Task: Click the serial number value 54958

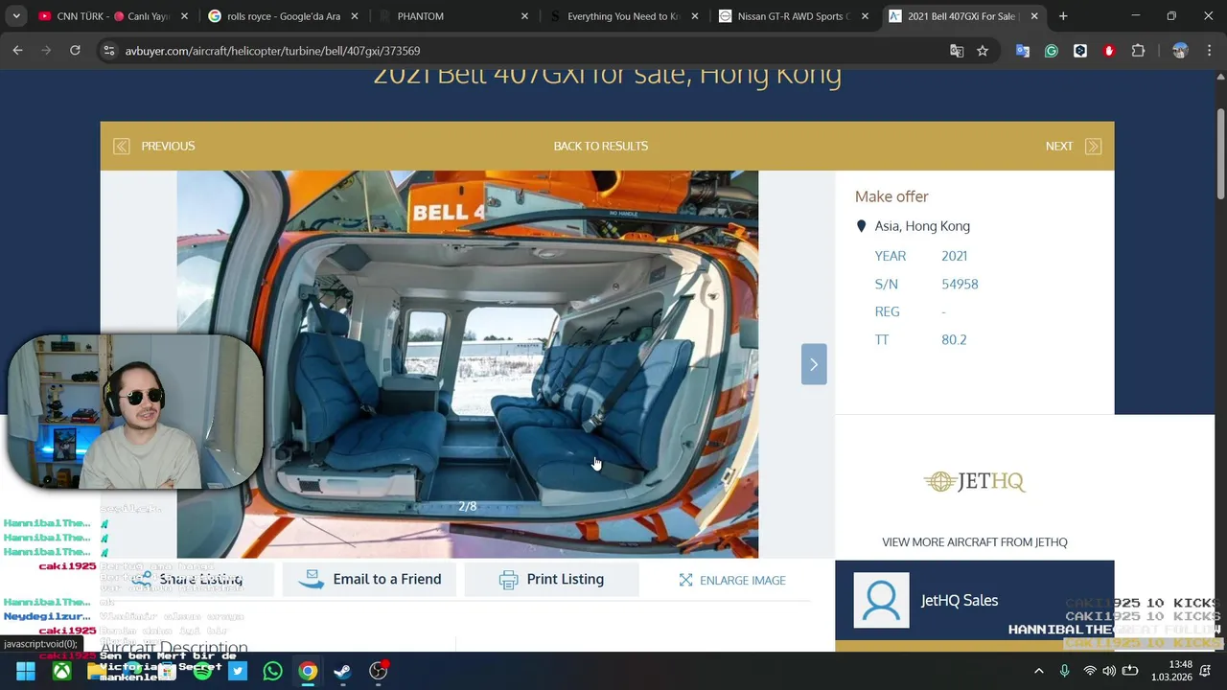Action: [960, 284]
